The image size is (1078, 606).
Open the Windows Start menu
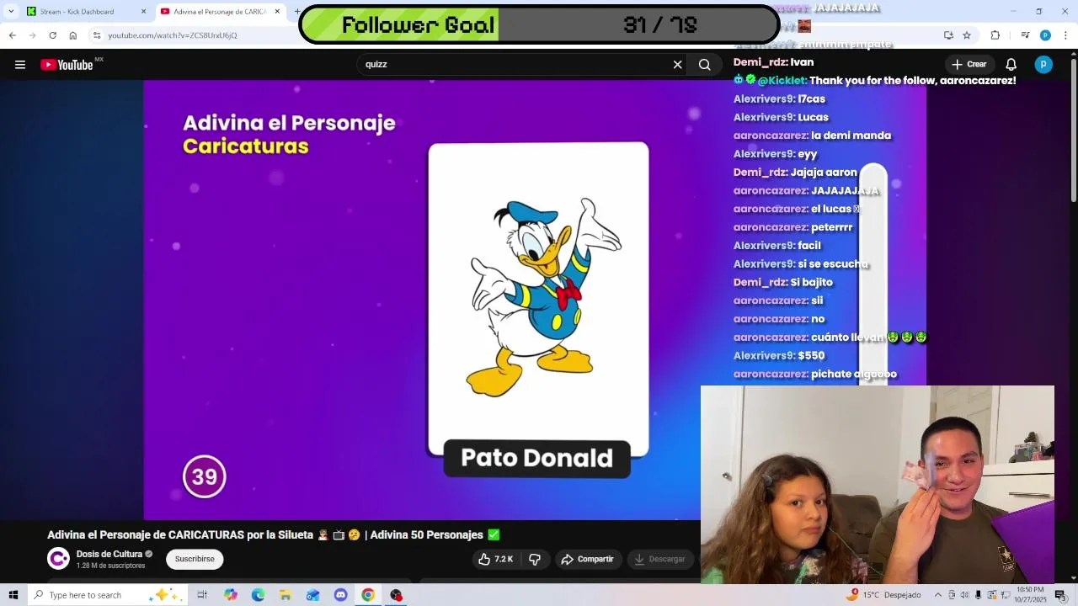13,595
